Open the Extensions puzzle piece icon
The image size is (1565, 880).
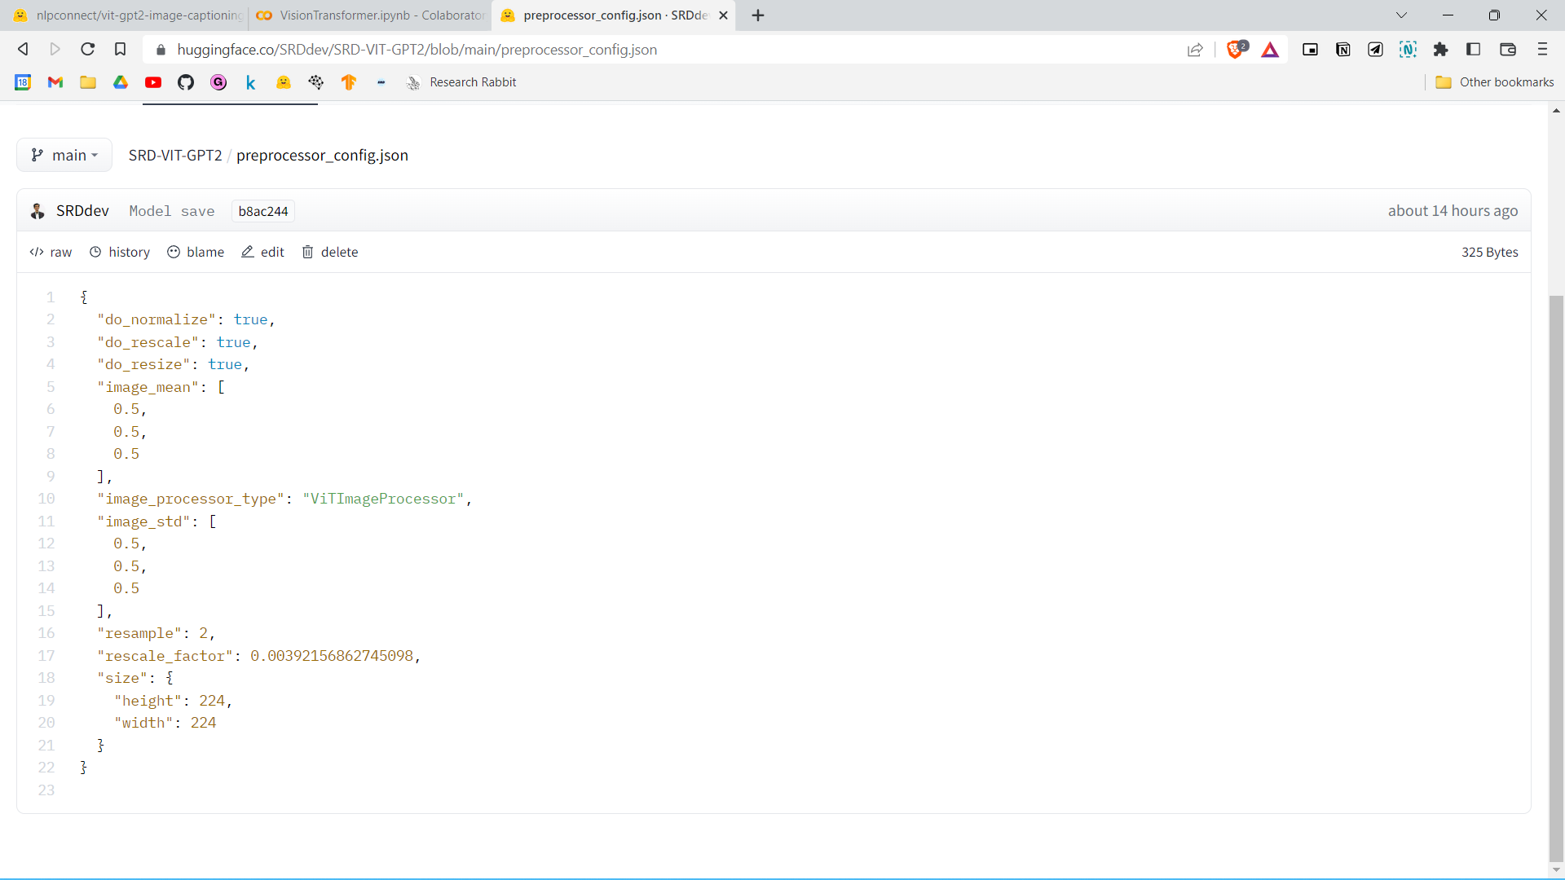click(x=1440, y=50)
